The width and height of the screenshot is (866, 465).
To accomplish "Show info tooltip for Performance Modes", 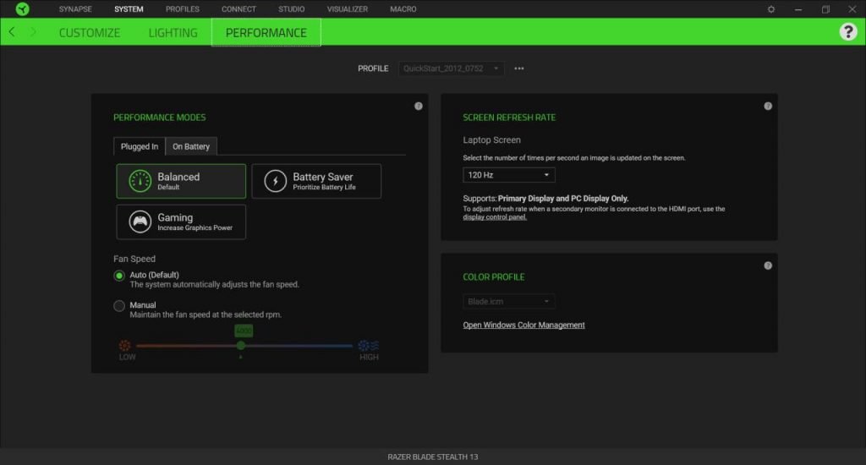I will [419, 106].
